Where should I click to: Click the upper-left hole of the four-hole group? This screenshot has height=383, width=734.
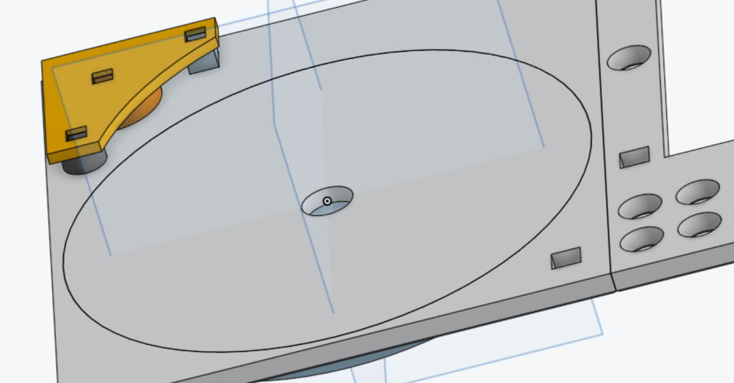640,207
